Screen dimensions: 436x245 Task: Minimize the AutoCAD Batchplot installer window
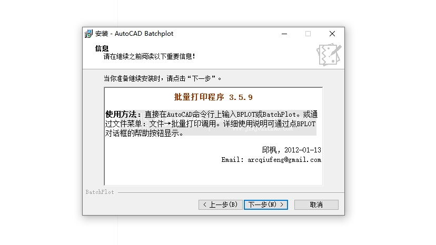coord(284,34)
